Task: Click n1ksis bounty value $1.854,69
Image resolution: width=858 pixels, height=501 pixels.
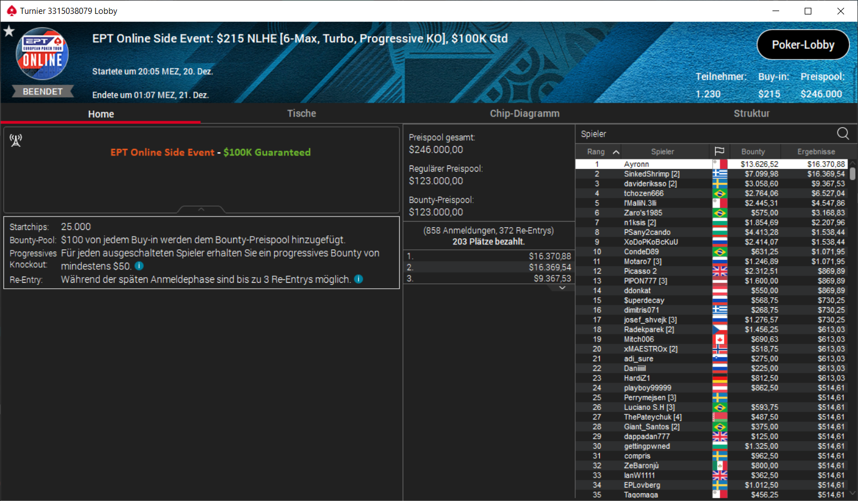Action: 761,223
